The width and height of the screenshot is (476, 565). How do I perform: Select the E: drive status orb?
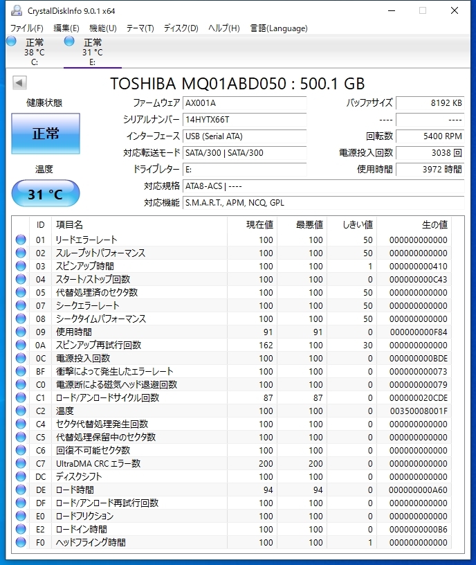pos(69,42)
